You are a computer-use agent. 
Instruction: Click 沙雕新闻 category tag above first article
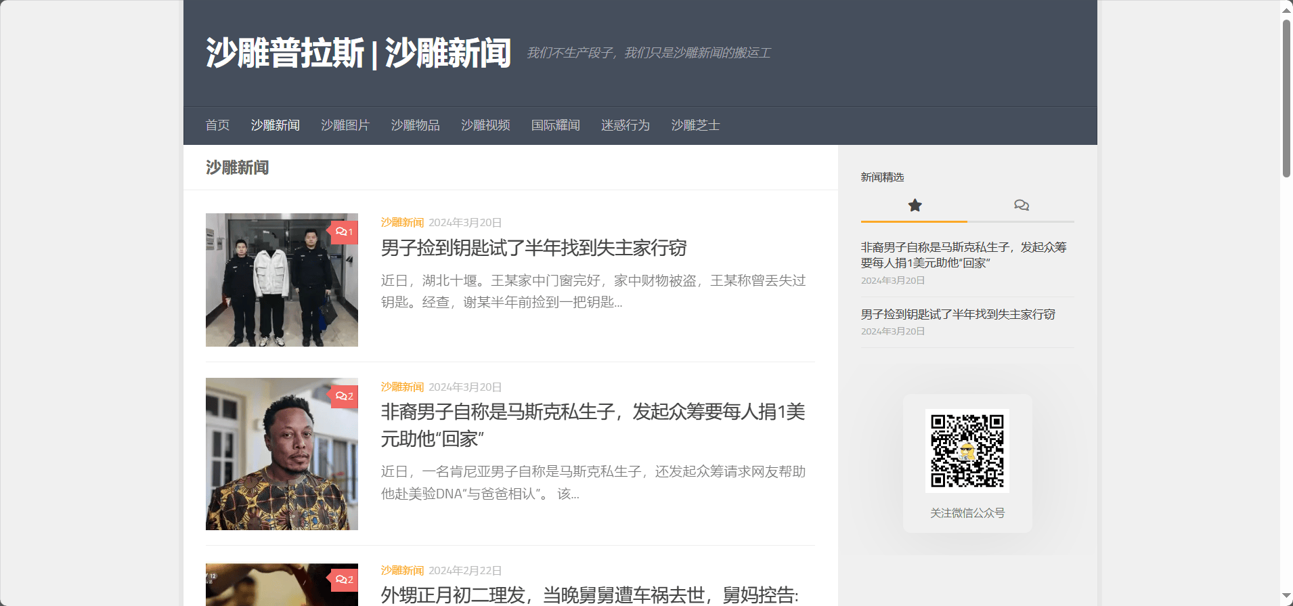402,223
